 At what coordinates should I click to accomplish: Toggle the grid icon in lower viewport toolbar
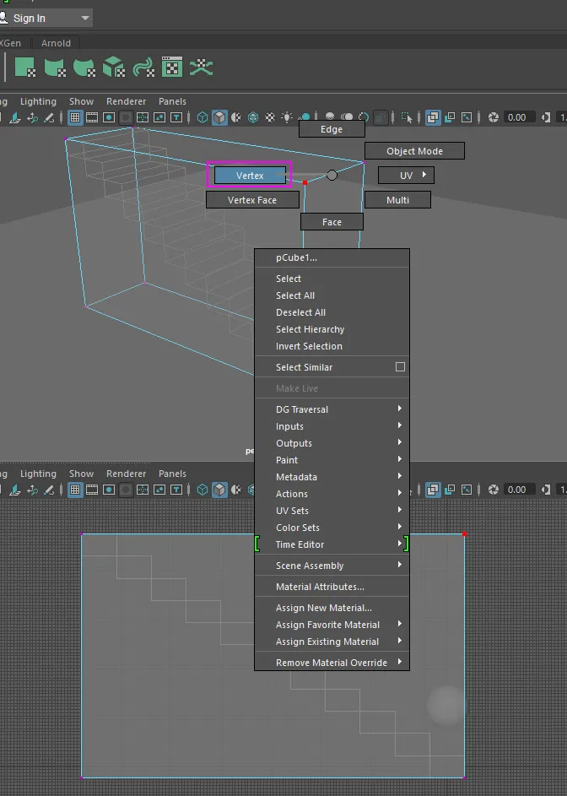point(75,490)
